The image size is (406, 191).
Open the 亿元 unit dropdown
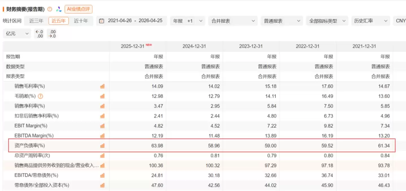tap(17, 34)
